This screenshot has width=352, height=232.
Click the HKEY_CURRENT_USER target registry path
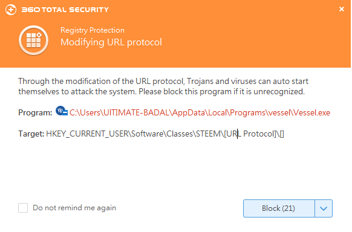coord(165,134)
